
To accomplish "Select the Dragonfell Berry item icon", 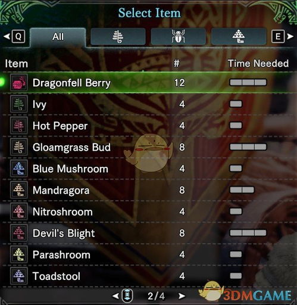I will coord(19,83).
